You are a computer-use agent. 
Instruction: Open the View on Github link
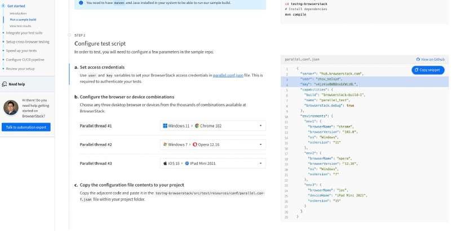pos(431,60)
